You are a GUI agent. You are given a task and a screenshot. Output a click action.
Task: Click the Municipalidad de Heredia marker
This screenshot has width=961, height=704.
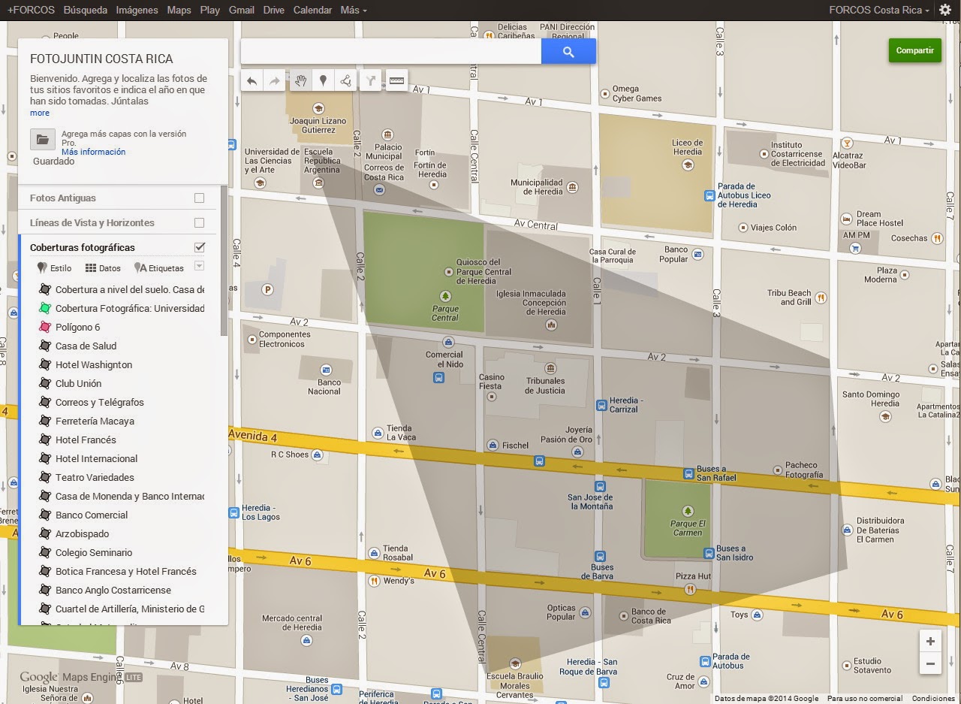coord(573,187)
